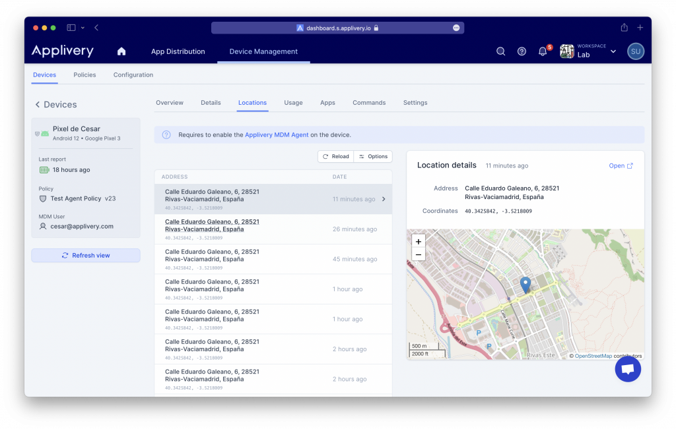Image resolution: width=676 pixels, height=429 pixels.
Task: Open the Apps tab
Action: click(327, 103)
